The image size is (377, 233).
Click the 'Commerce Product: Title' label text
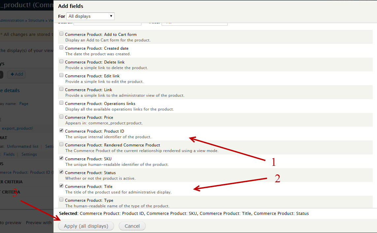pos(89,187)
